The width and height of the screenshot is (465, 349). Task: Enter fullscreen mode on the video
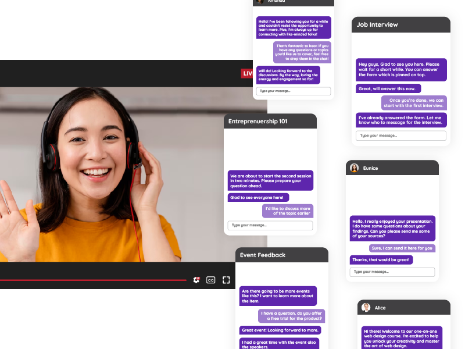tap(226, 280)
